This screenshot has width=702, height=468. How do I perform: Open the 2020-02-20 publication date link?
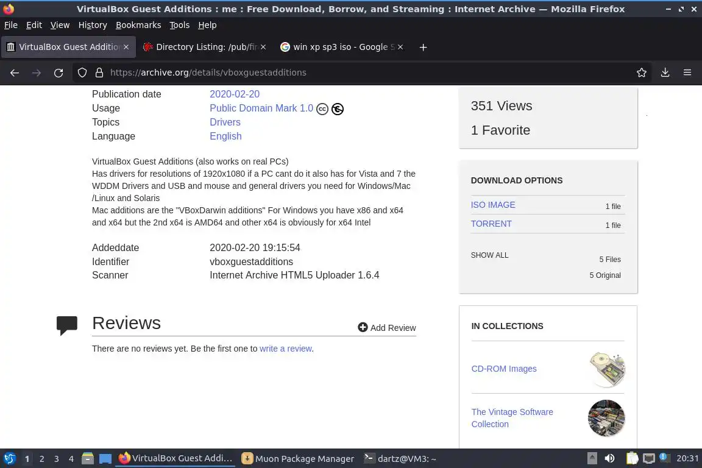point(235,94)
